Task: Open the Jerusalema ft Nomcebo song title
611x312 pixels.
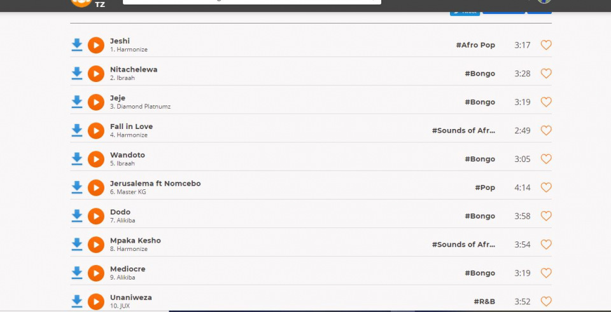Action: pos(155,184)
